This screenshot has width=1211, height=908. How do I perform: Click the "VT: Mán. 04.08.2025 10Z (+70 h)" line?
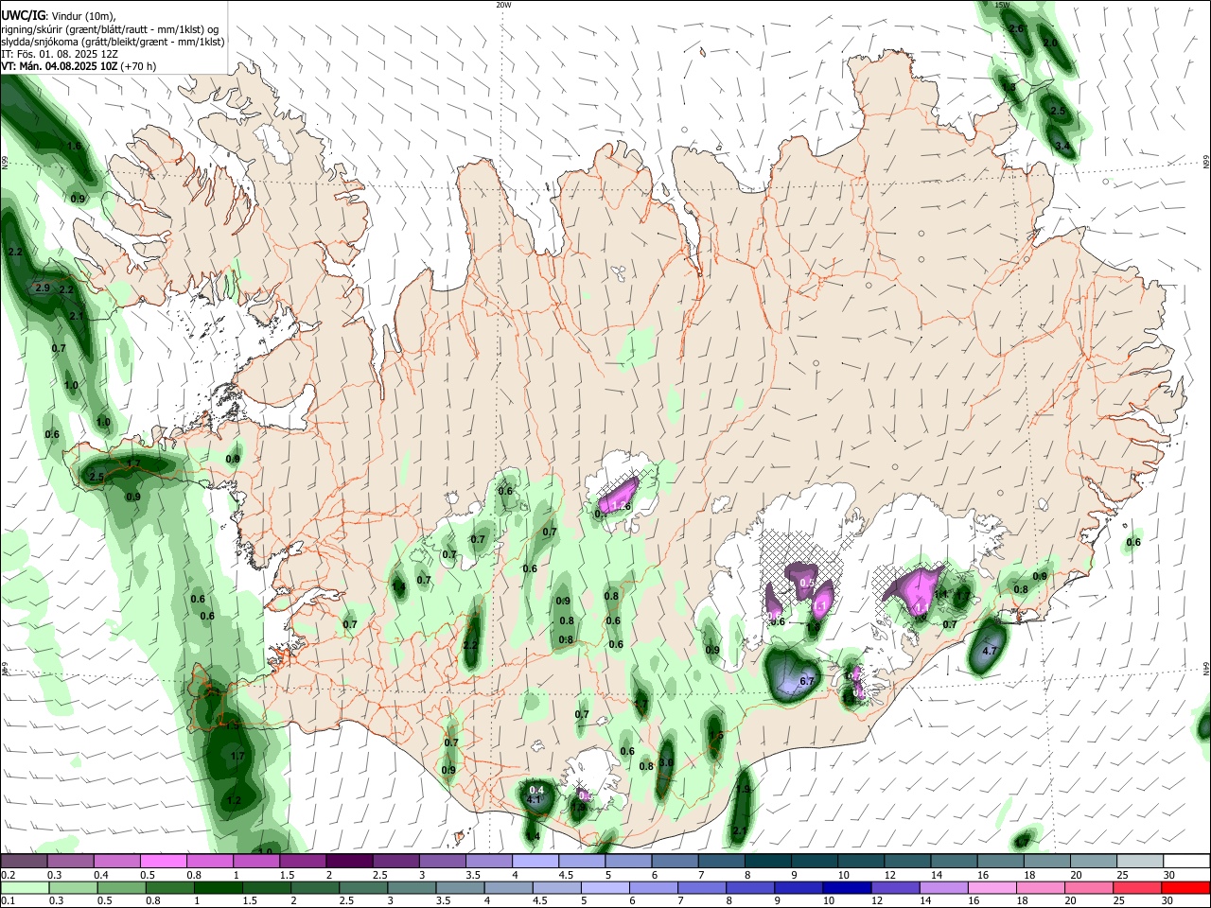(79, 66)
